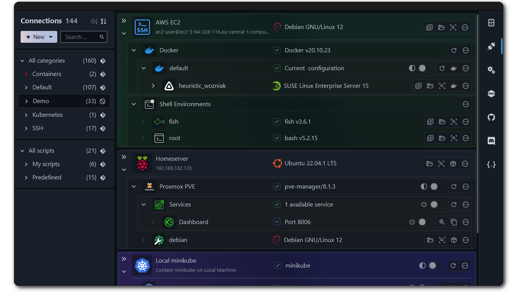Open more options for Homeserver connection
Viewport: 519px width, 292px height.
[x=465, y=164]
